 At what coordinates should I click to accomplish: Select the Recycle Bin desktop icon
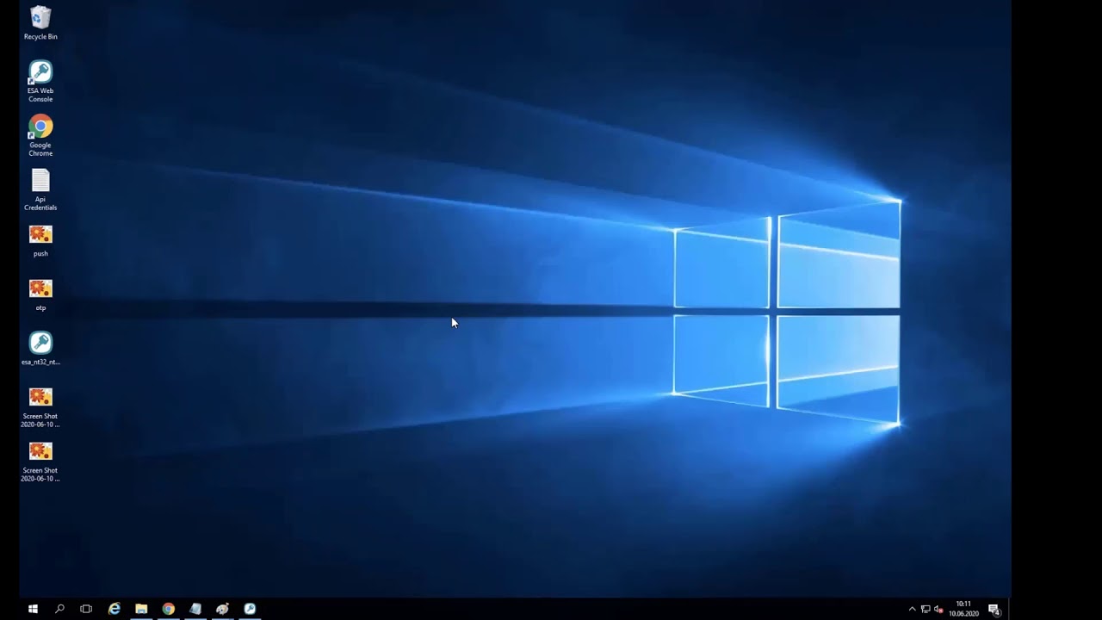coord(40,23)
